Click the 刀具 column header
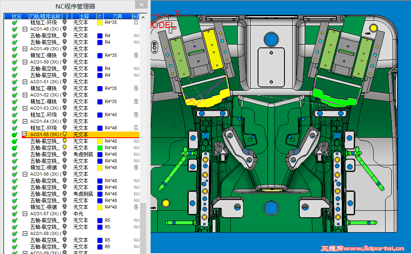 tap(118, 16)
